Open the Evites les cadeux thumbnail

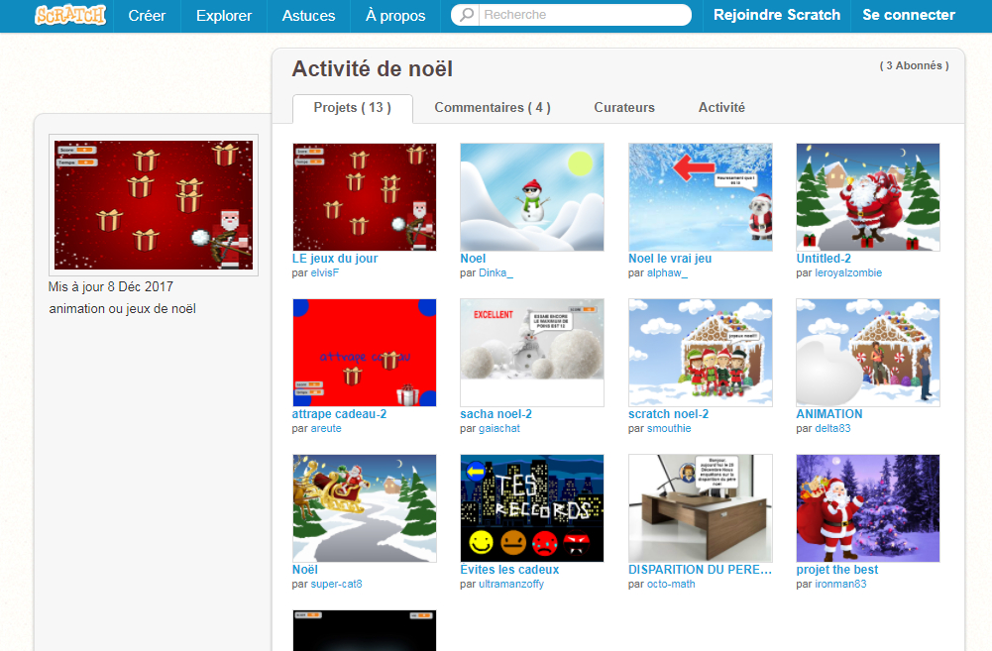tap(532, 508)
